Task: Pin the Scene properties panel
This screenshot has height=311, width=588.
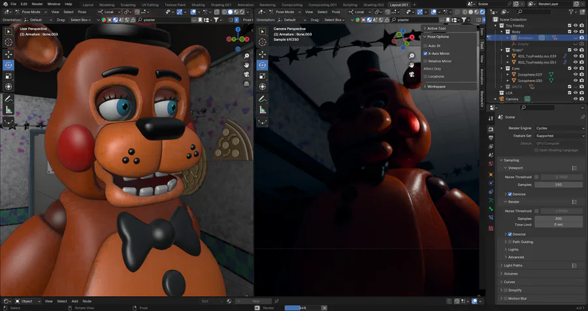Action: click(x=582, y=117)
